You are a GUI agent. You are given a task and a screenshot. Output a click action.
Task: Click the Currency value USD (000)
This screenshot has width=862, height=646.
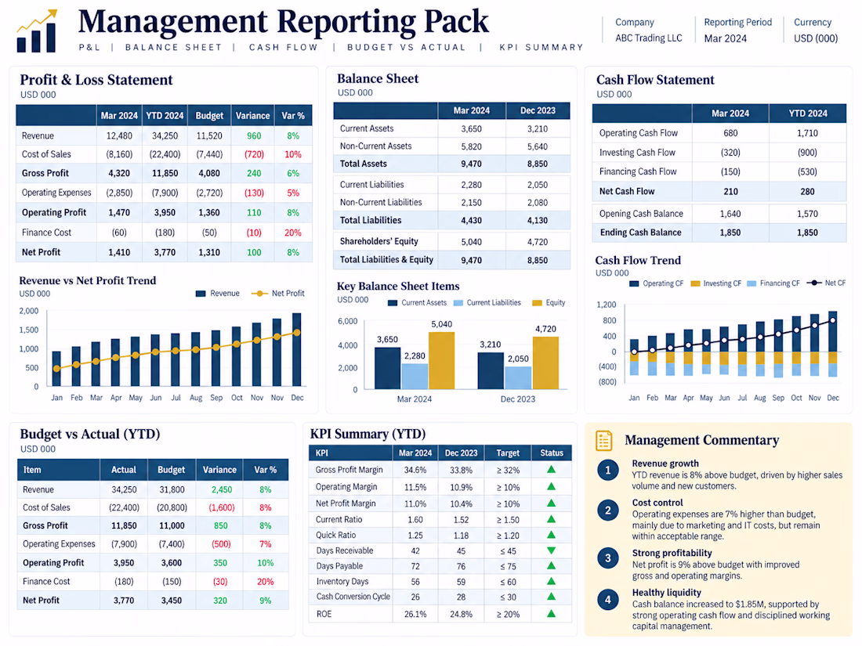[816, 38]
